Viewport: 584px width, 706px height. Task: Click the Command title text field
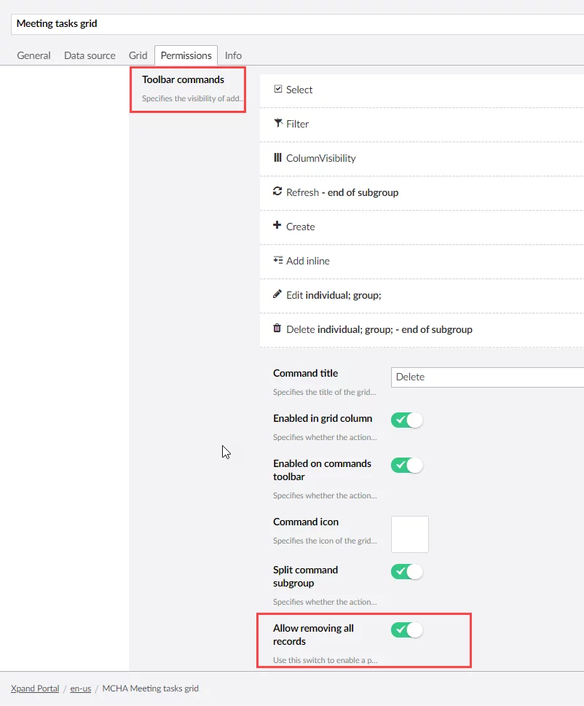[488, 377]
